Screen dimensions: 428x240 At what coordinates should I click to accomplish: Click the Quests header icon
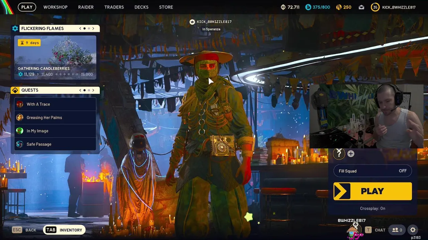(15, 90)
